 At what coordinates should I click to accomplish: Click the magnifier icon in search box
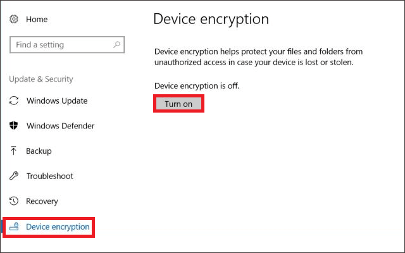(116, 45)
